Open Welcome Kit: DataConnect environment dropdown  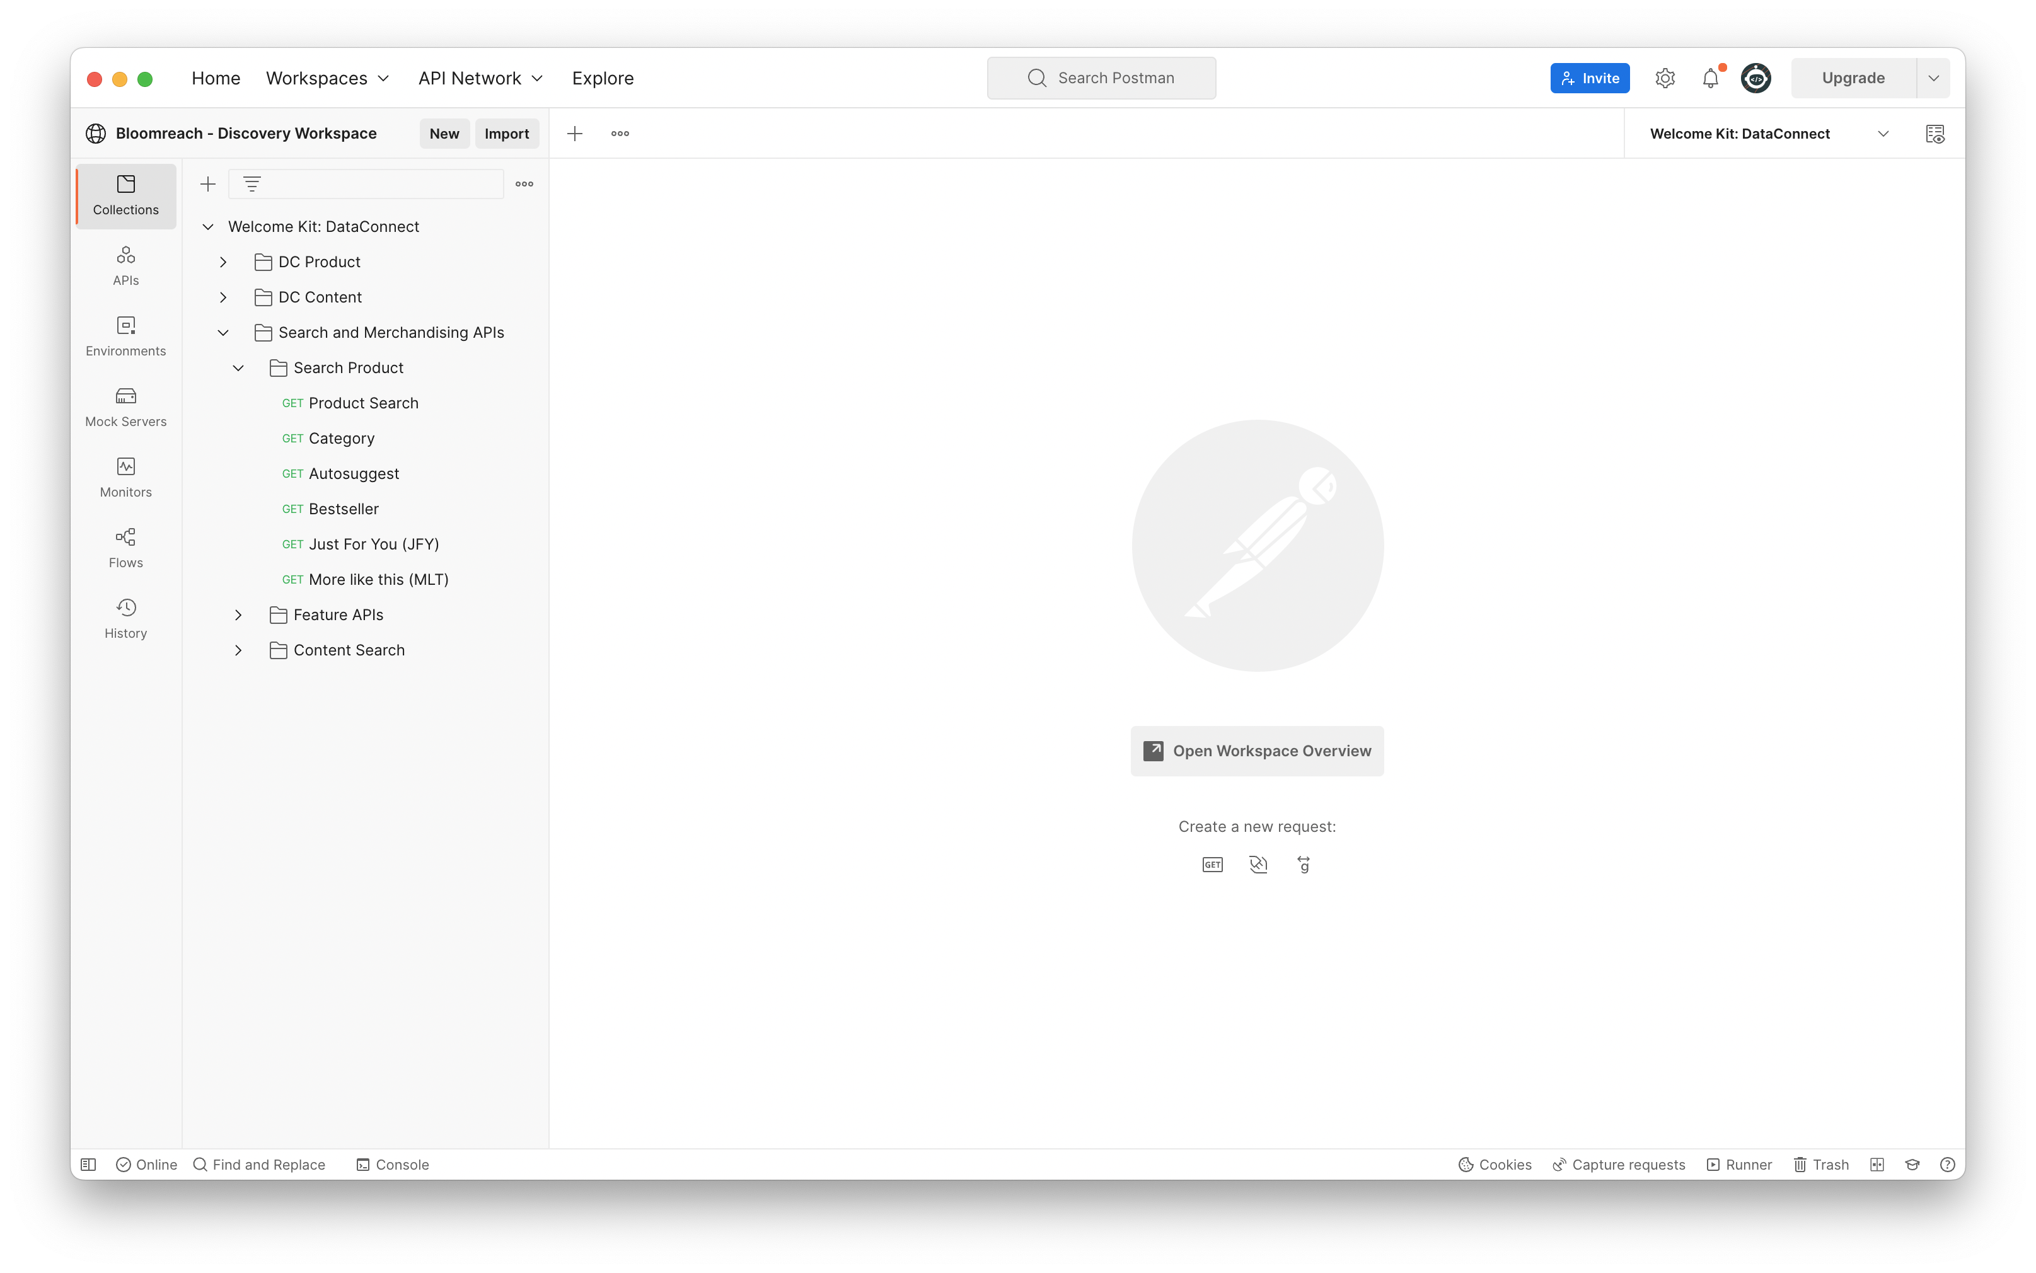point(1883,134)
